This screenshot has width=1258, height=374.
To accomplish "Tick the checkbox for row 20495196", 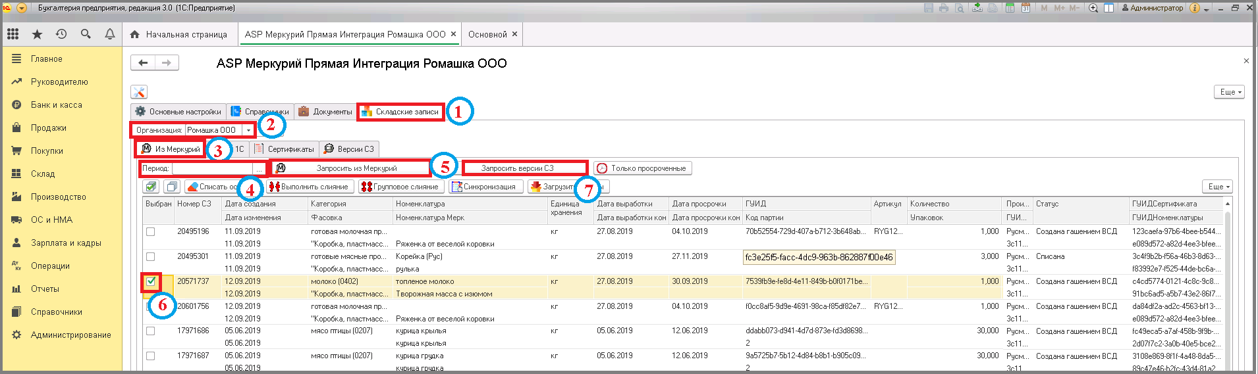I will coord(151,231).
